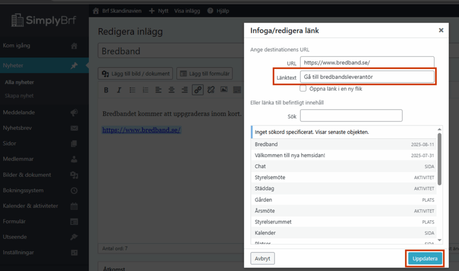Image resolution: width=459 pixels, height=271 pixels.
Task: Open Brf Skandinavien in top bar
Action: click(x=117, y=11)
